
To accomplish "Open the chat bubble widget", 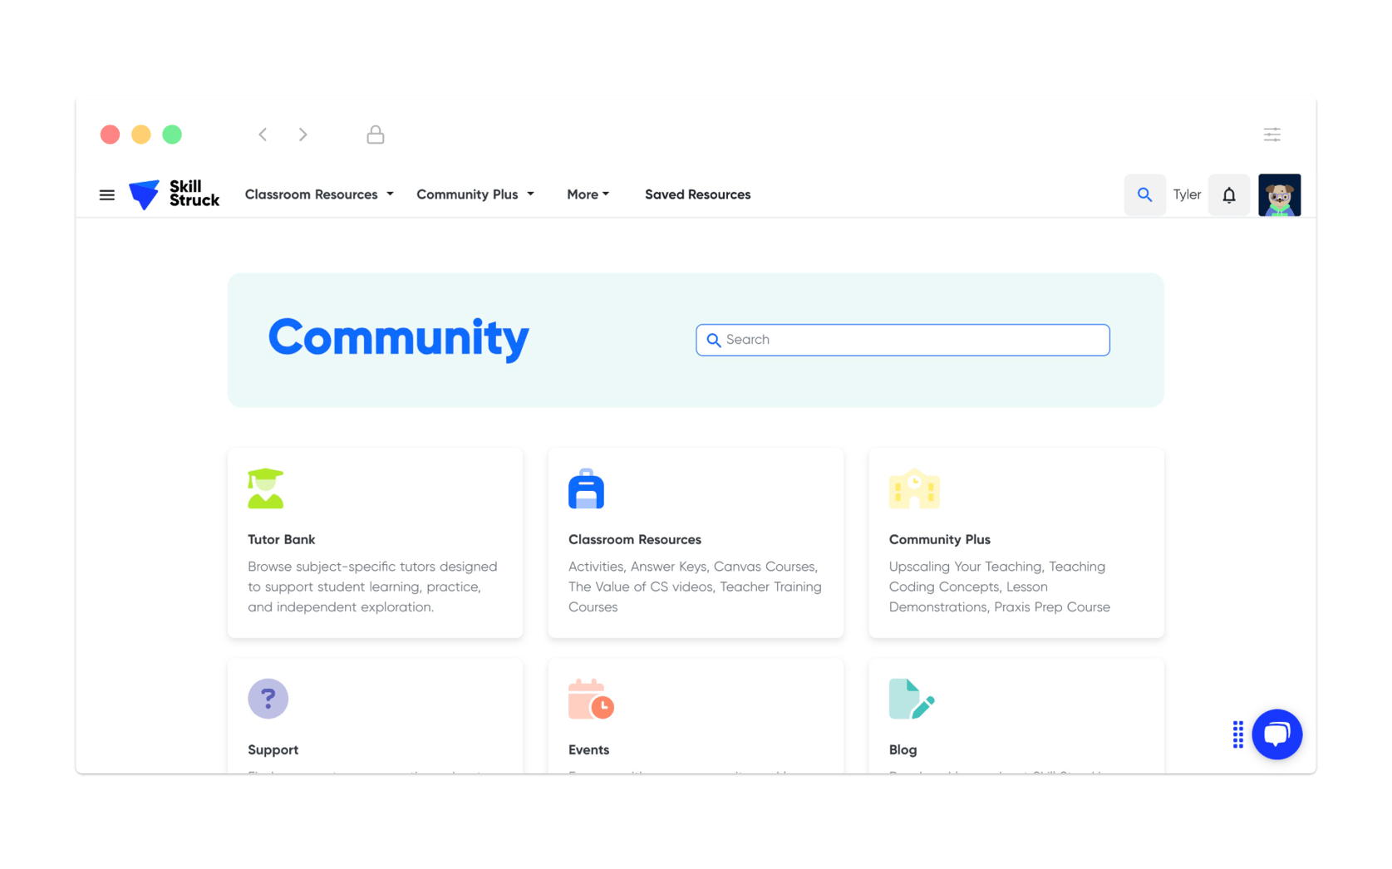I will [x=1276, y=734].
